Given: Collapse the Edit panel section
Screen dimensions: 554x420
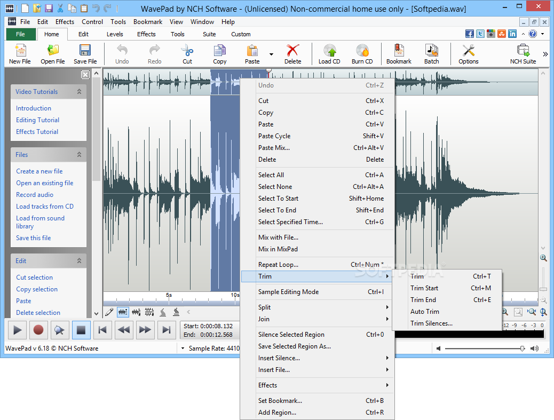Looking at the screenshot, I should coord(79,260).
